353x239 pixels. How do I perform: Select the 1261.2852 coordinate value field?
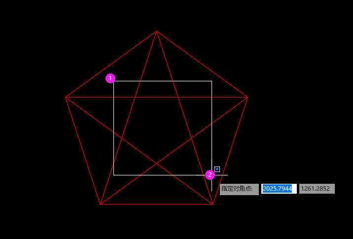[317, 189]
